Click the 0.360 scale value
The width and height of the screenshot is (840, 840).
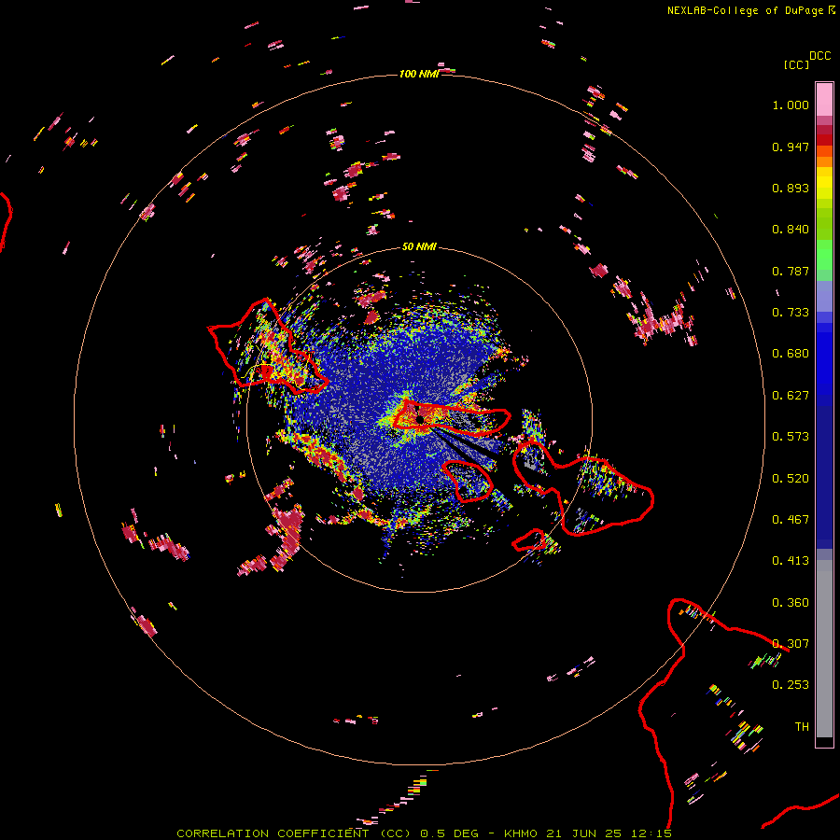pos(791,603)
